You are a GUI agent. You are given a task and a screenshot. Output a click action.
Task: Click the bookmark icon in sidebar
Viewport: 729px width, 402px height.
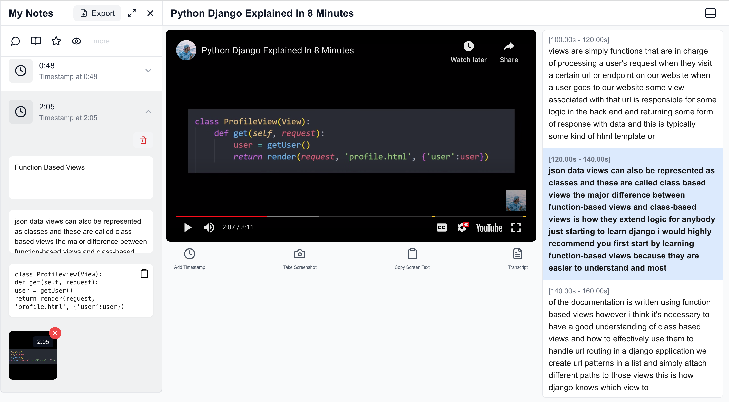click(36, 41)
